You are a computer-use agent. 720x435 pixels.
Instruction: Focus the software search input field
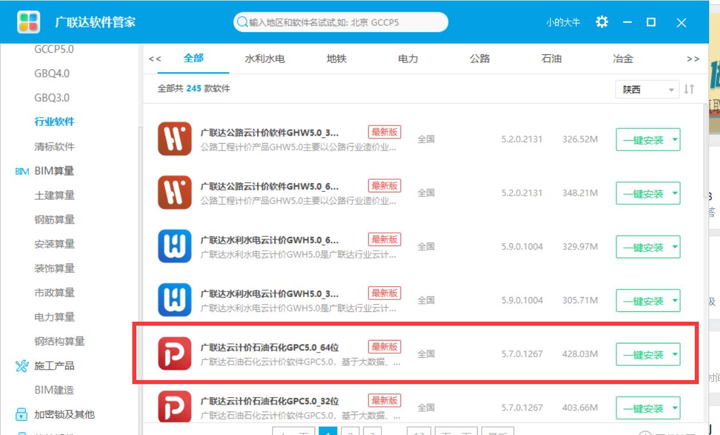pyautogui.click(x=340, y=22)
